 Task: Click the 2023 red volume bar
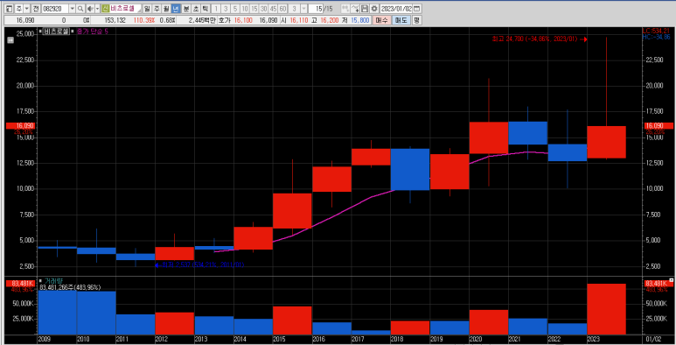pyautogui.click(x=606, y=309)
